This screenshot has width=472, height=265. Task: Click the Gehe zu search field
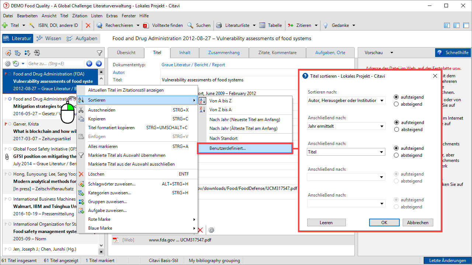[x=55, y=64]
